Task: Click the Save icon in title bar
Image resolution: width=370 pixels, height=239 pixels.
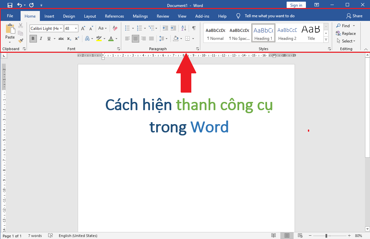Action: click(x=10, y=5)
